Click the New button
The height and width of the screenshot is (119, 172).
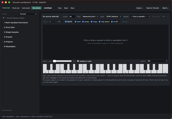[60, 8]
